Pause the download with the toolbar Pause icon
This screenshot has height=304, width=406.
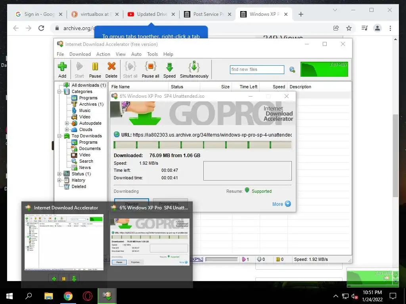[x=95, y=70]
